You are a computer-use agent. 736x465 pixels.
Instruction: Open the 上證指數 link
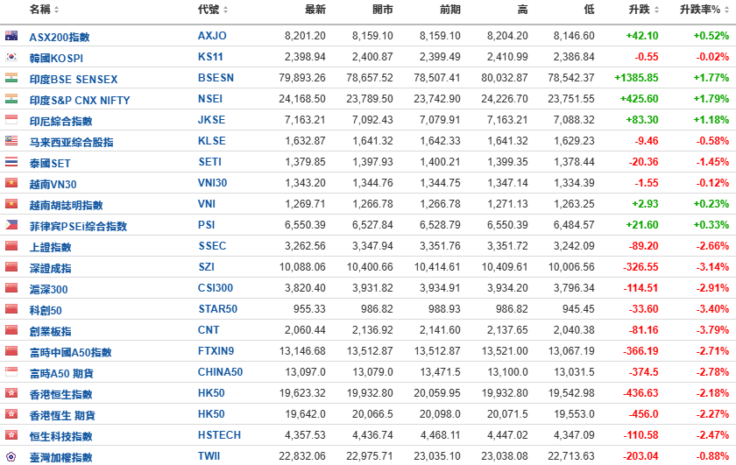coord(50,247)
